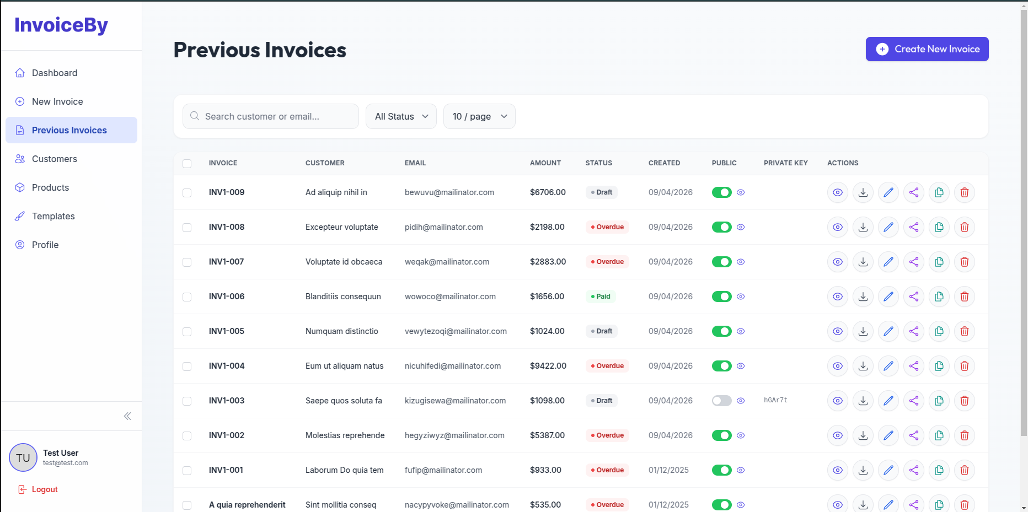Select Previous Invoices in sidebar
The width and height of the screenshot is (1028, 512).
click(x=71, y=130)
